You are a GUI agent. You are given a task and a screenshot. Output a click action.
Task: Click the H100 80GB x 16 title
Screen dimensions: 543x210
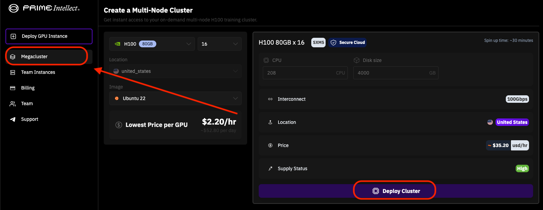pyautogui.click(x=282, y=43)
